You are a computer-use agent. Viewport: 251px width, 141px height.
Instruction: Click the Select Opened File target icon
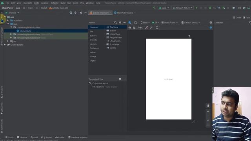[71, 13]
